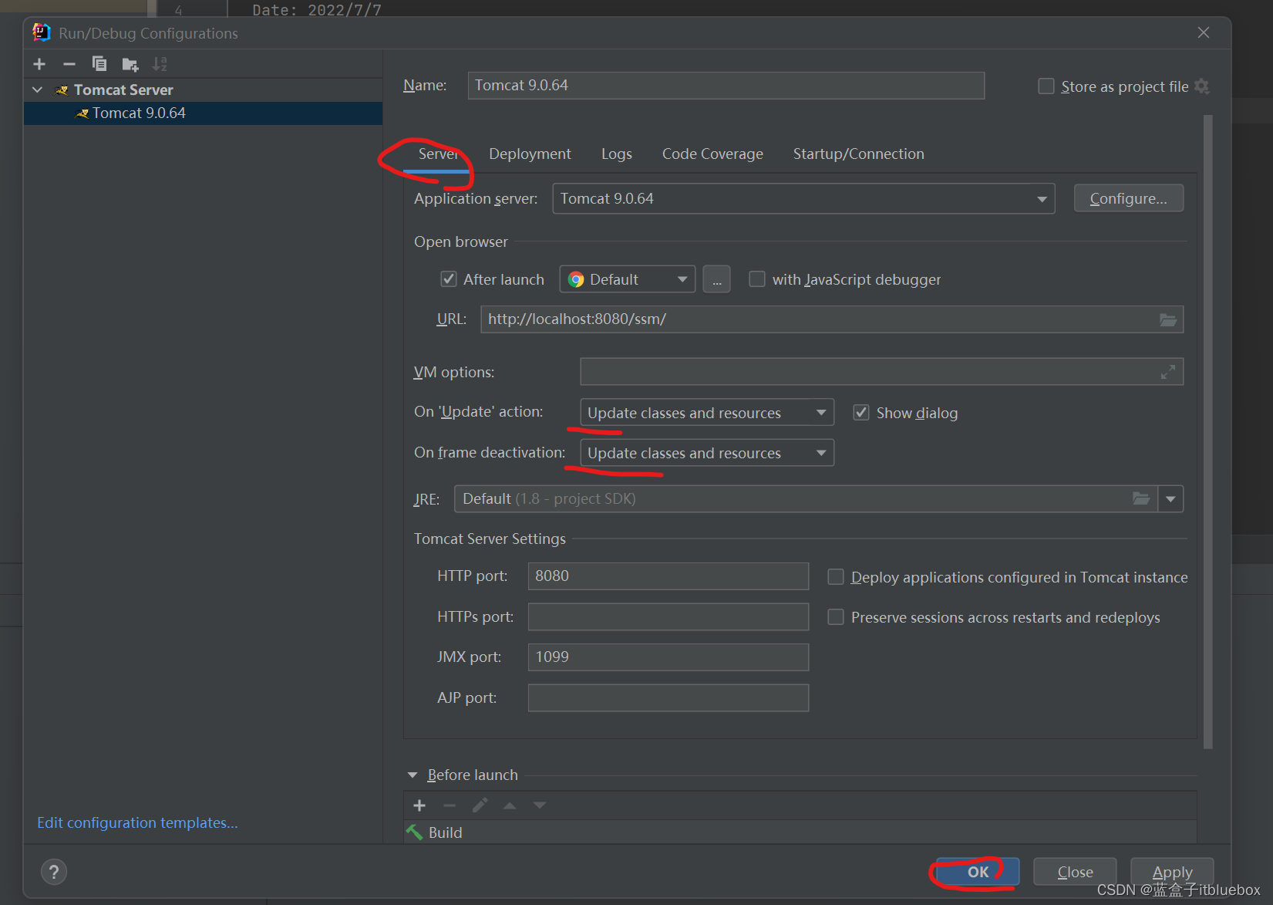Select the Build launch task row
This screenshot has height=905, width=1273.
pos(800,832)
